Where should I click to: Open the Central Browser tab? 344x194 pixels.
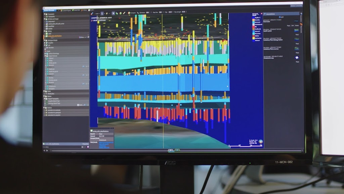[x=49, y=10]
